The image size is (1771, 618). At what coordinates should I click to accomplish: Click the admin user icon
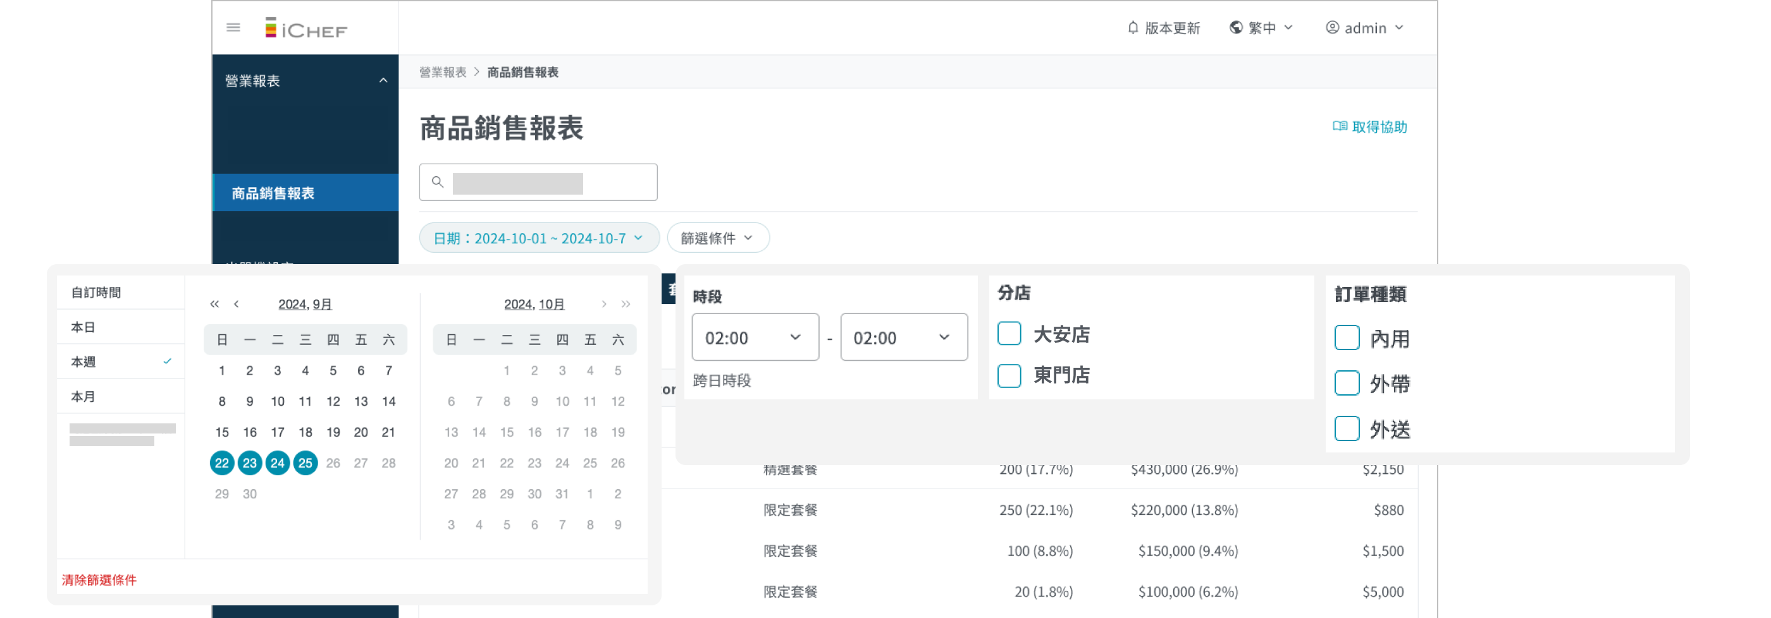click(x=1331, y=27)
